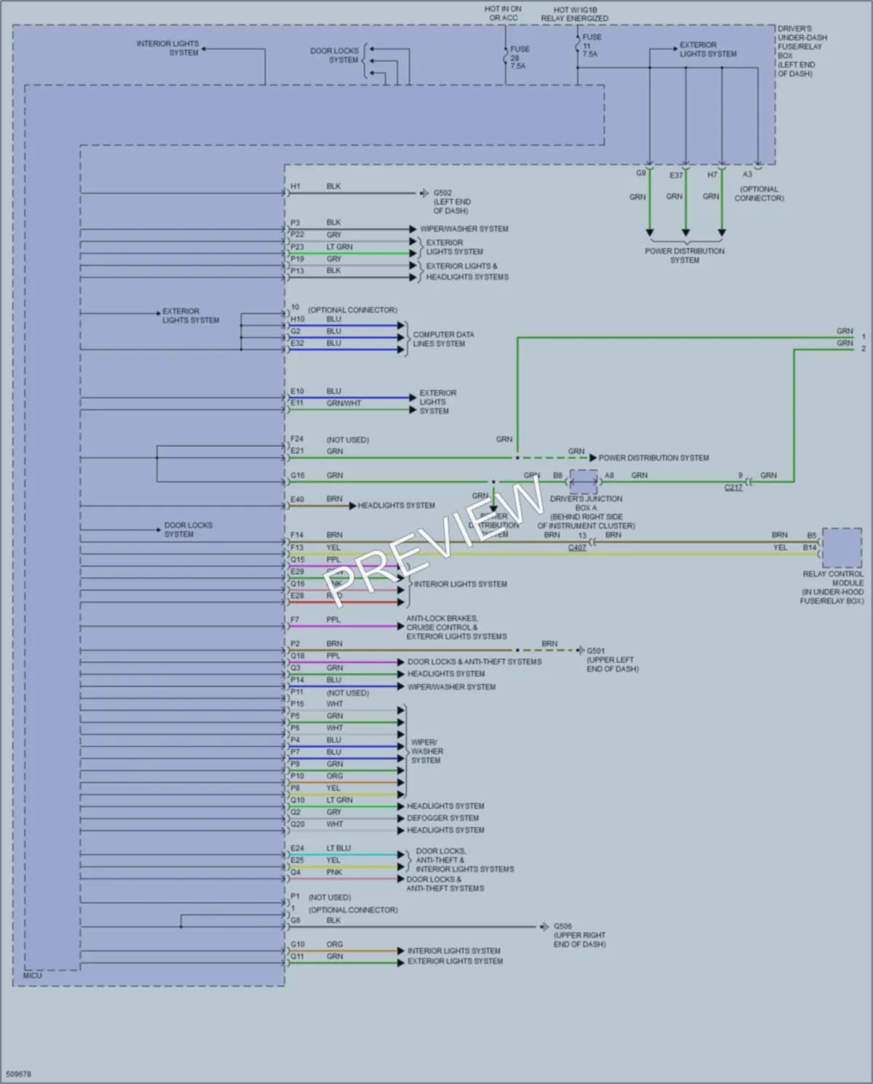Click the DRIVER'S UNDER-DASH FUSE/RELAY BOX label
Screen dimensions: 873x1084
click(802, 51)
